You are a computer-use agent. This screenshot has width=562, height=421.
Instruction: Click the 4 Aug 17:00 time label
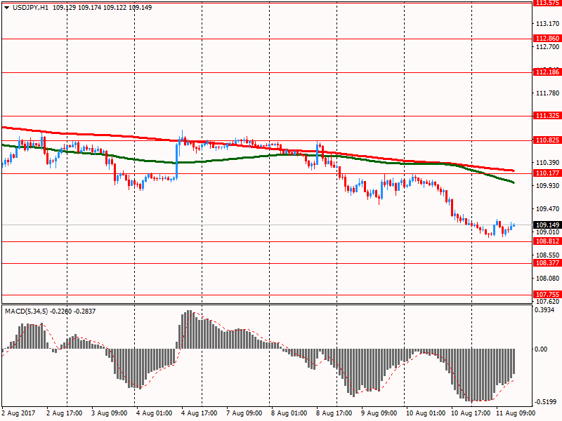pos(200,413)
